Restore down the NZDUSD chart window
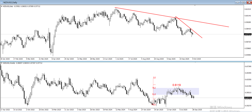This screenshot has width=252, height=112. 243,2
